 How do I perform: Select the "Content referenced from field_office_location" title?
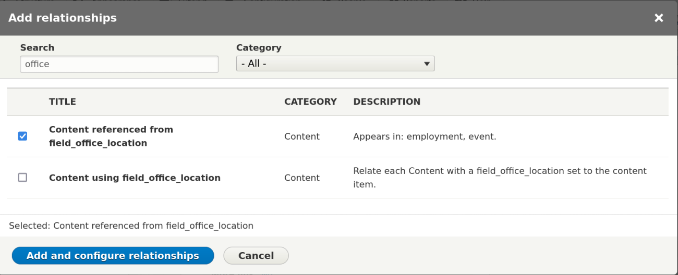[x=111, y=136]
